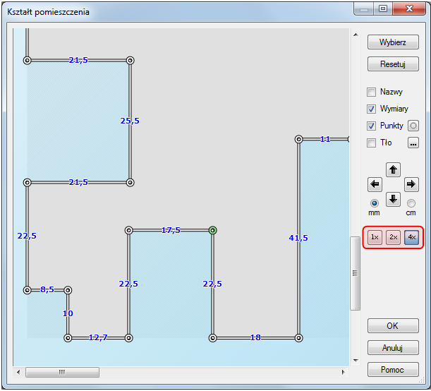This screenshot has width=431, height=391.
Task: Enable the Tło background checkbox
Action: [x=372, y=143]
